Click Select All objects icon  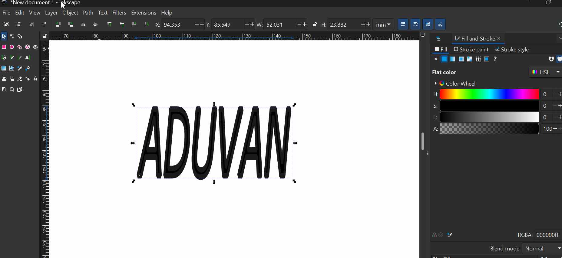coord(6,24)
